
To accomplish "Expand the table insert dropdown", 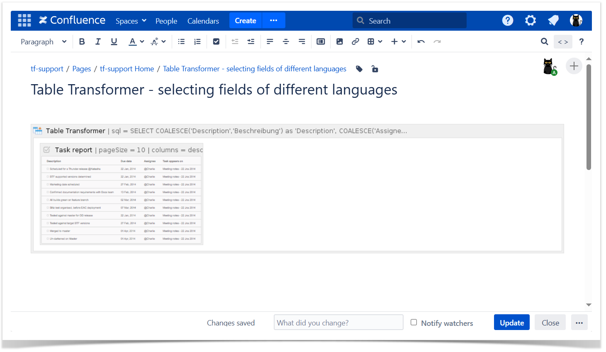I will point(380,41).
